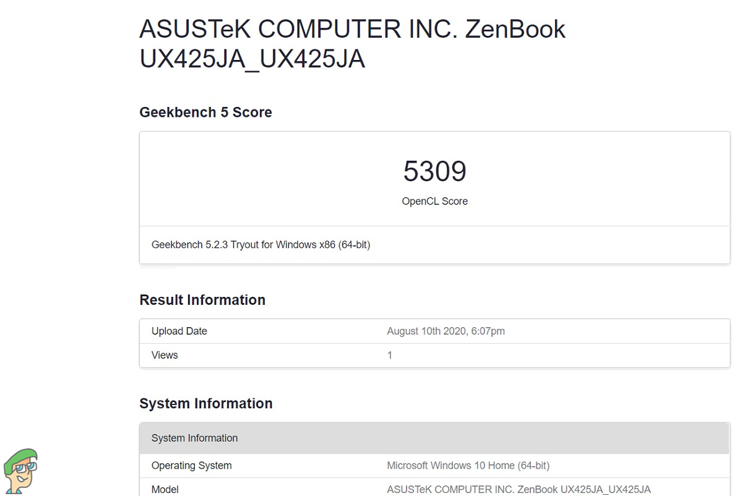Select the Microsoft Windows 10 Home value
Screen dimensions: 737x496
click(x=468, y=466)
